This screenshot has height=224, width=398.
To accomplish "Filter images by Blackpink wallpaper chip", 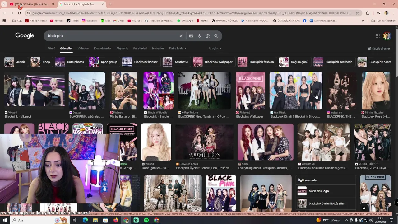I will coord(214,62).
